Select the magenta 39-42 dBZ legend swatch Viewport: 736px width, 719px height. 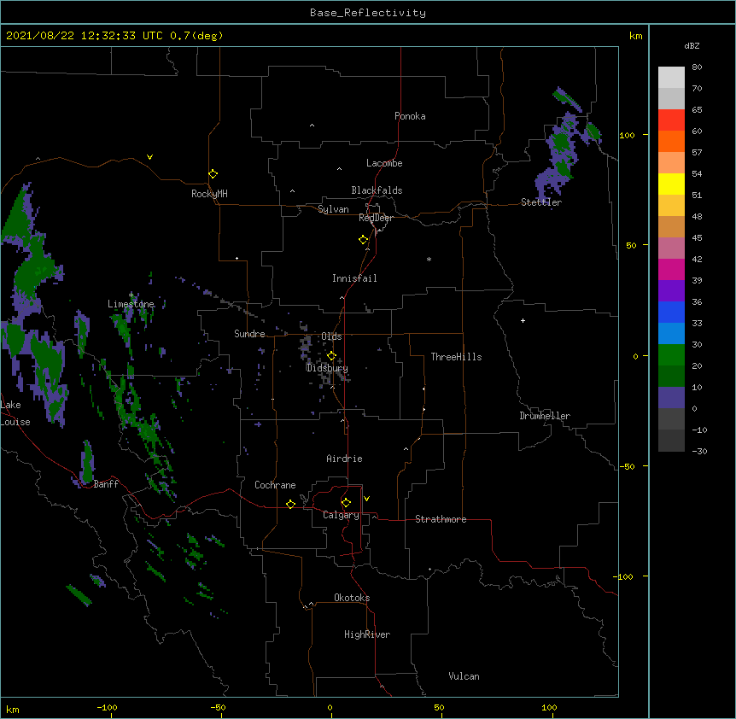click(x=671, y=270)
